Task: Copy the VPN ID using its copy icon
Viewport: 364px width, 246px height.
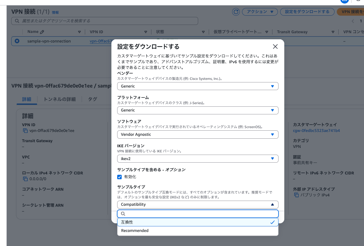Action: tap(27, 130)
